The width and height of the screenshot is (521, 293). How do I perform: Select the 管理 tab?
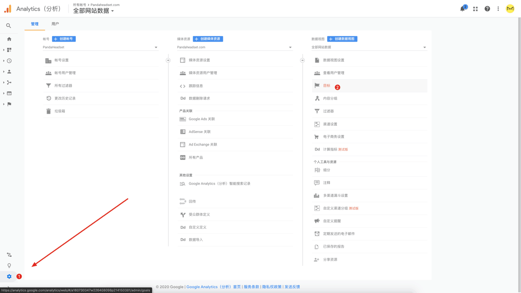[35, 24]
